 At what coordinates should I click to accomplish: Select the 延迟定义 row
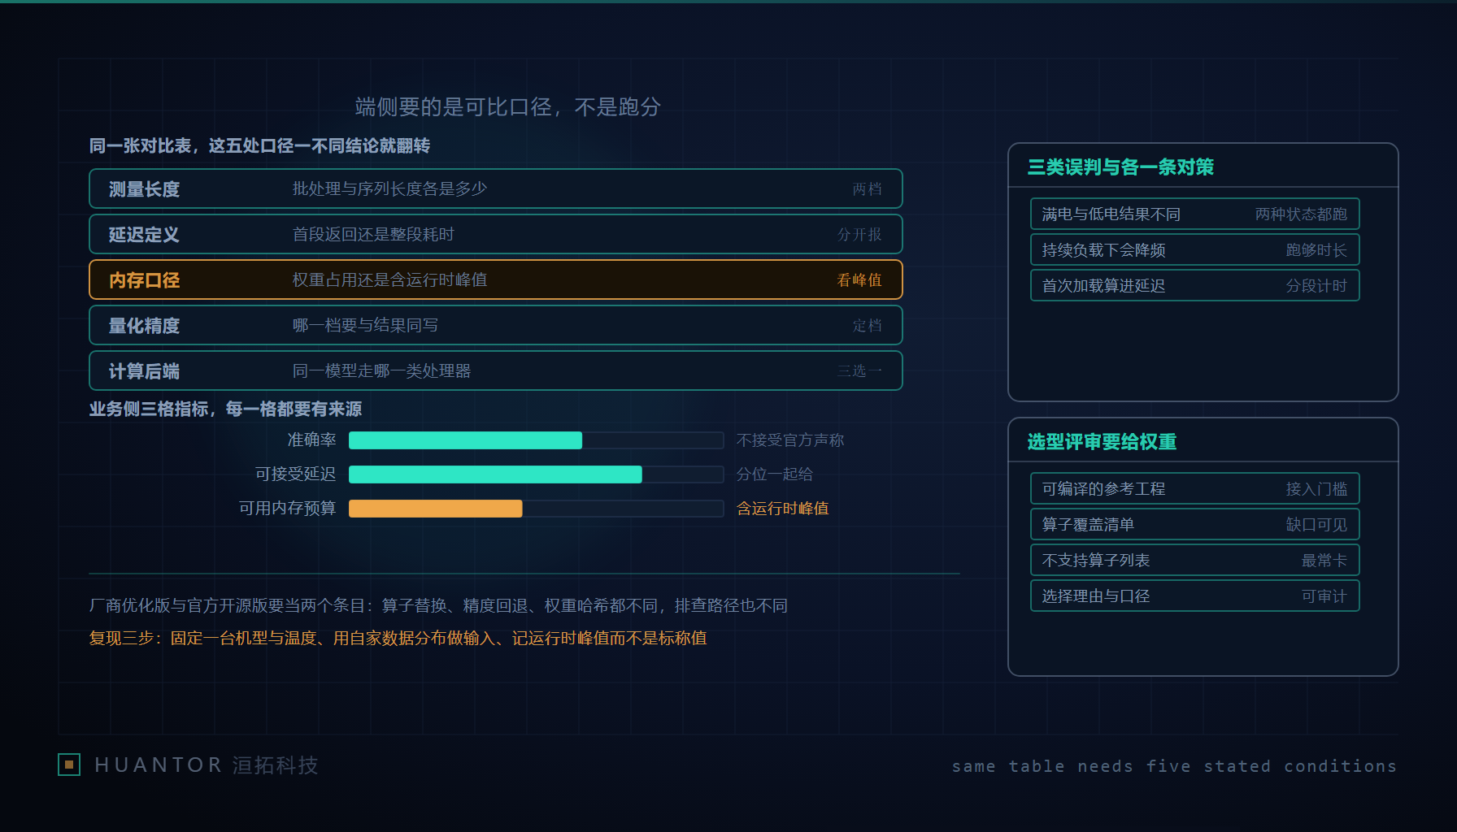496,234
